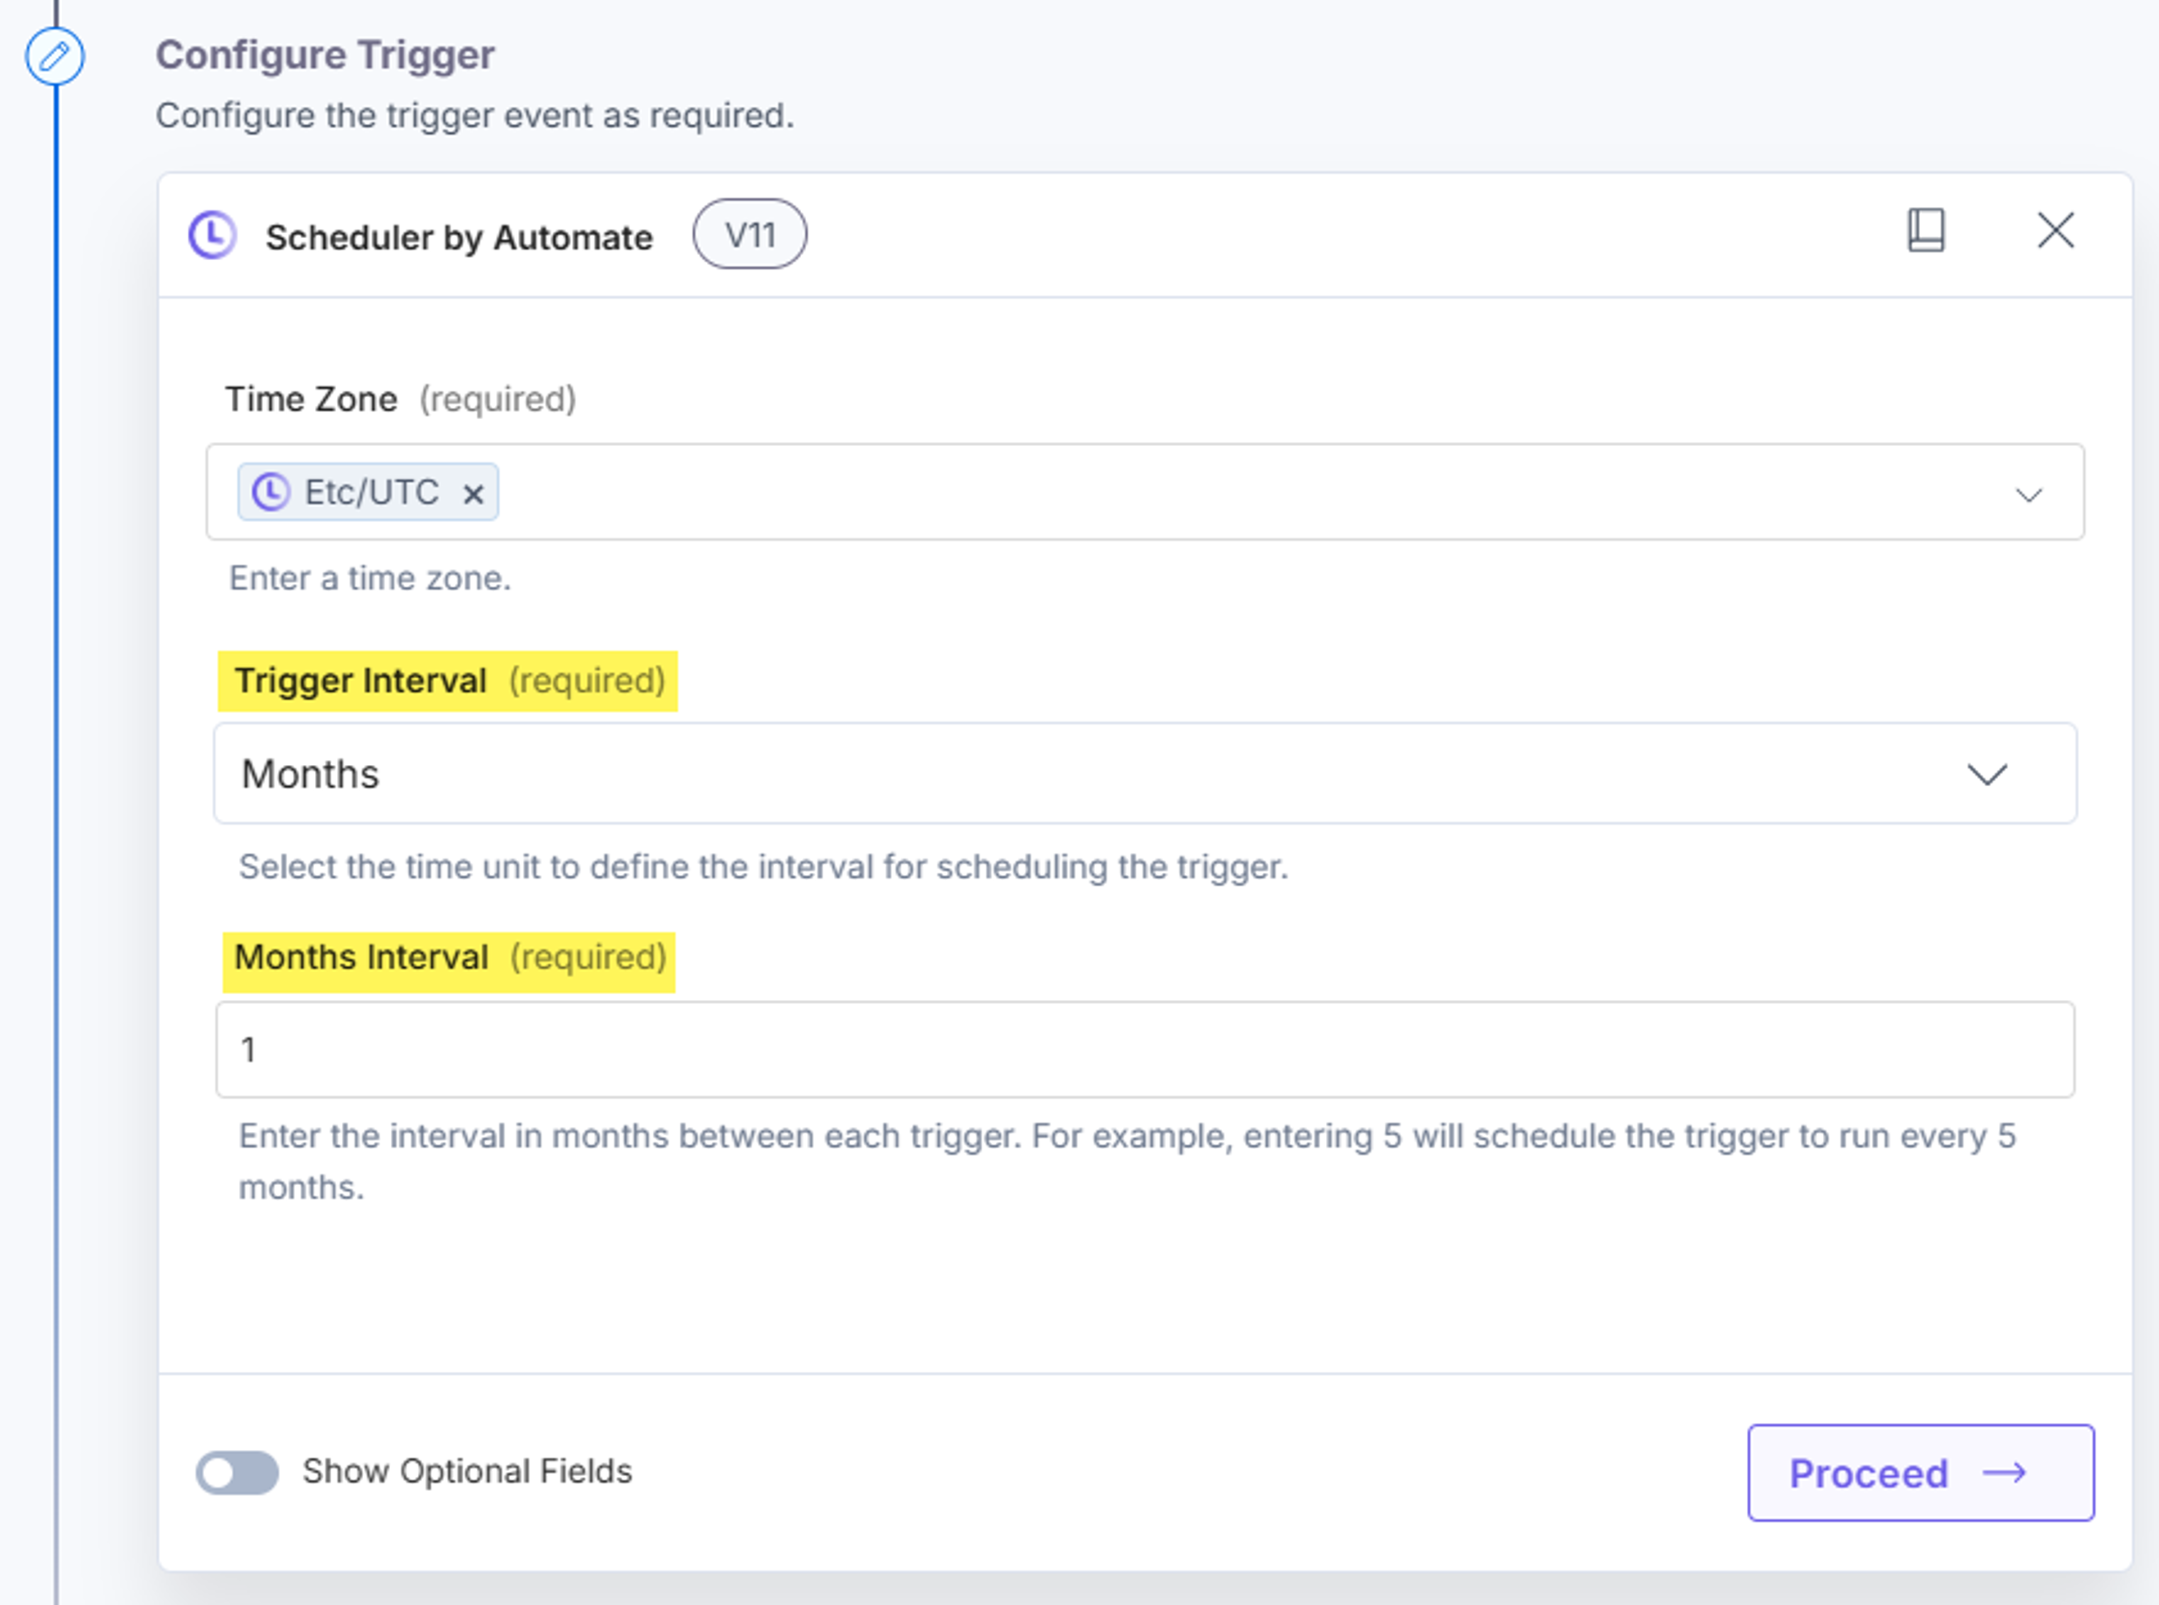Click the Time Zone label
This screenshot has width=2159, height=1605.
point(311,400)
